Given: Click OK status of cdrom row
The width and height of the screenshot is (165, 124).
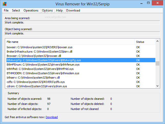Looking at the screenshot, I should click(x=138, y=86).
